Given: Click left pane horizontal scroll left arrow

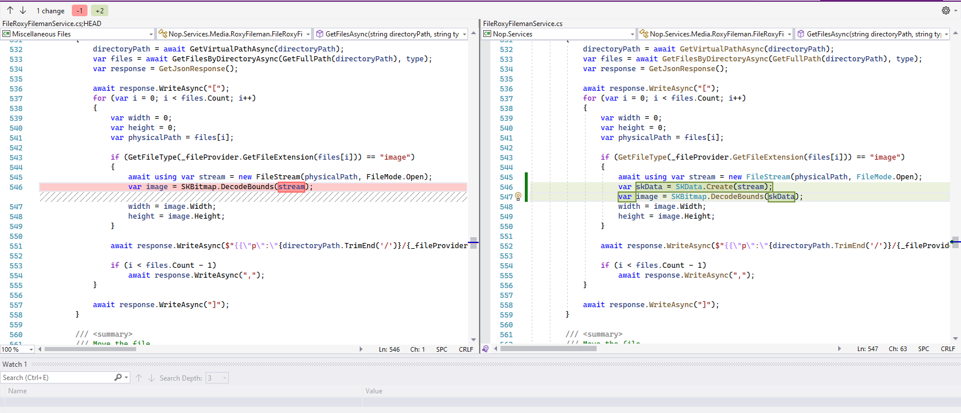Looking at the screenshot, I should (40, 349).
